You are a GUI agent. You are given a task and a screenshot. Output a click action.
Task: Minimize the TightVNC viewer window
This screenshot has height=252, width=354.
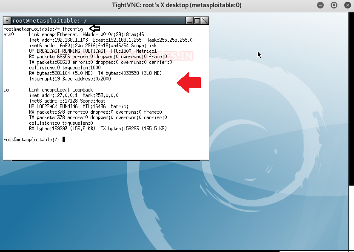coord(320,5)
